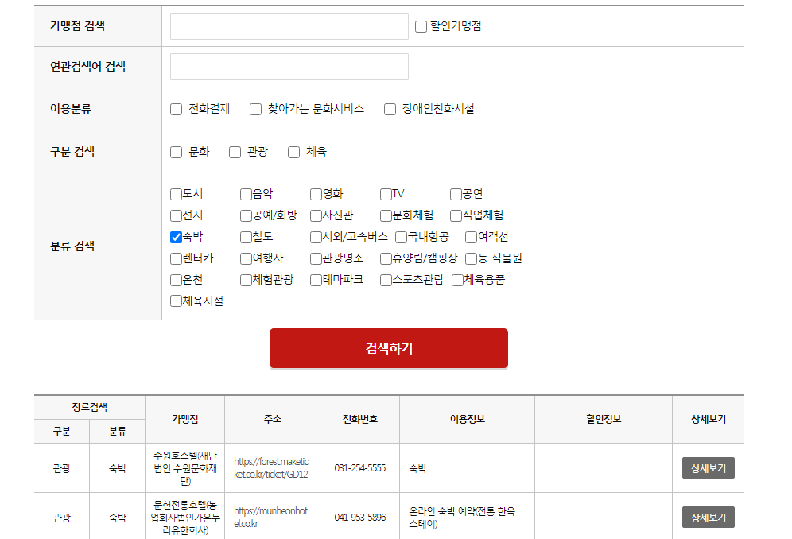The height and width of the screenshot is (539, 792).
Task: Select the 공예/화방 checkbox
Action: (246, 215)
